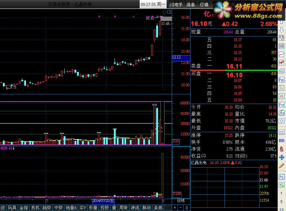Click the 换手 turnover value 0.90%
This screenshot has width=286, height=211.
coord(228,142)
